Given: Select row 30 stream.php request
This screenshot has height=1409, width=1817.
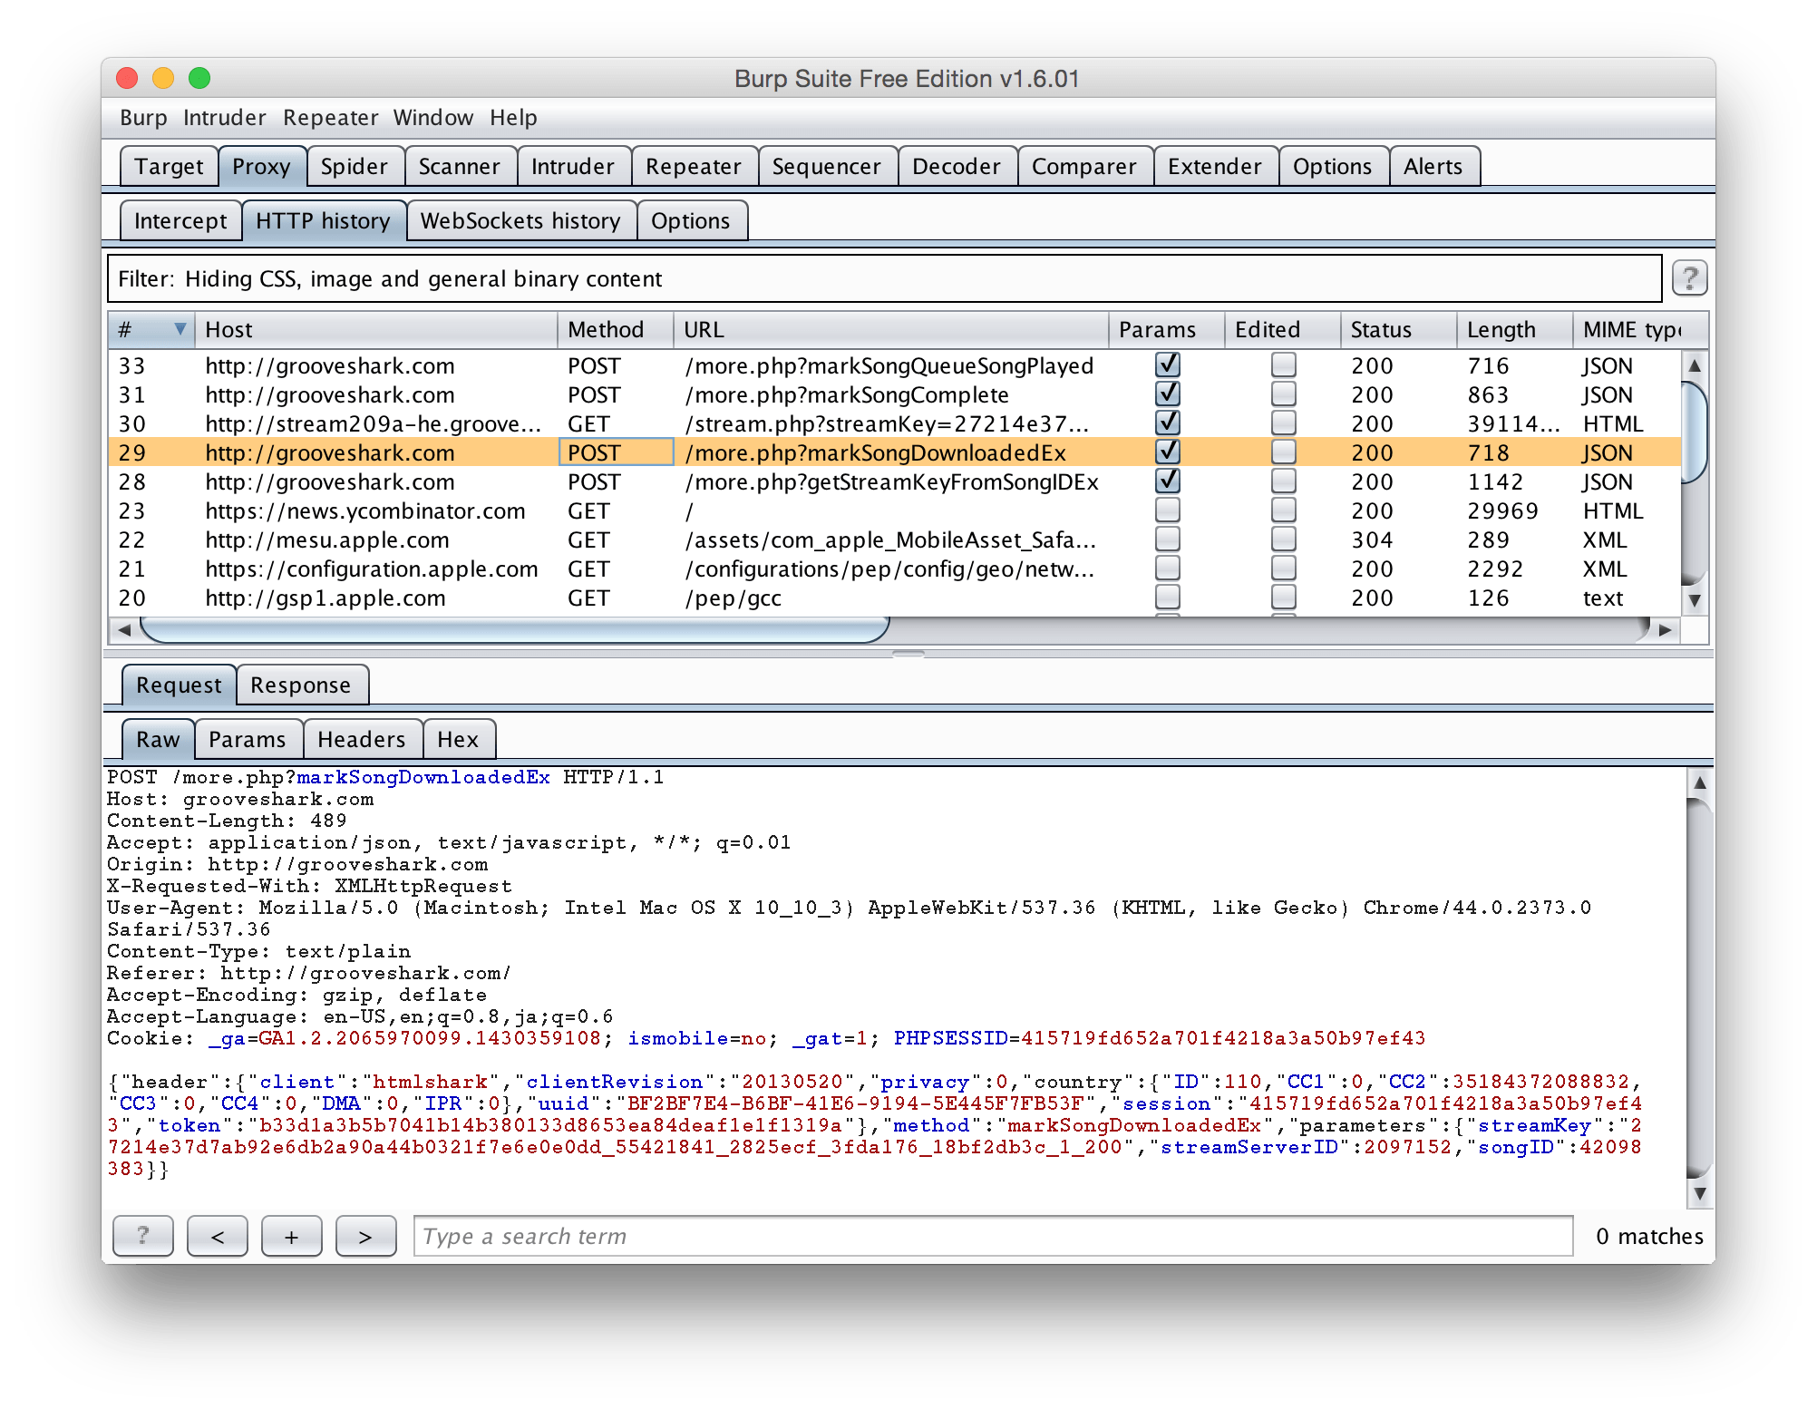Looking at the screenshot, I should 894,423.
